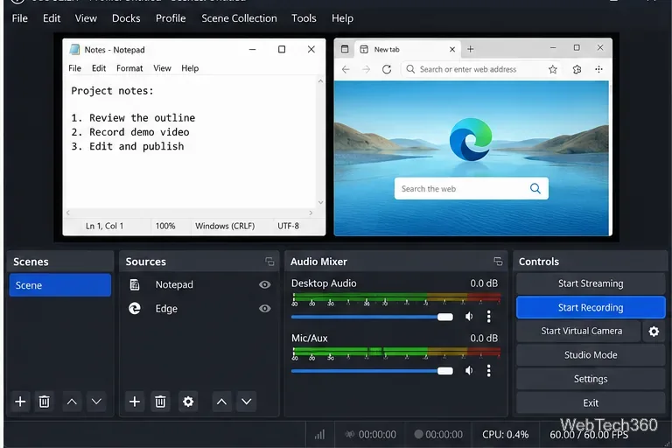The width and height of the screenshot is (672, 448).
Task: Select the Edge source row
Action: click(199, 308)
